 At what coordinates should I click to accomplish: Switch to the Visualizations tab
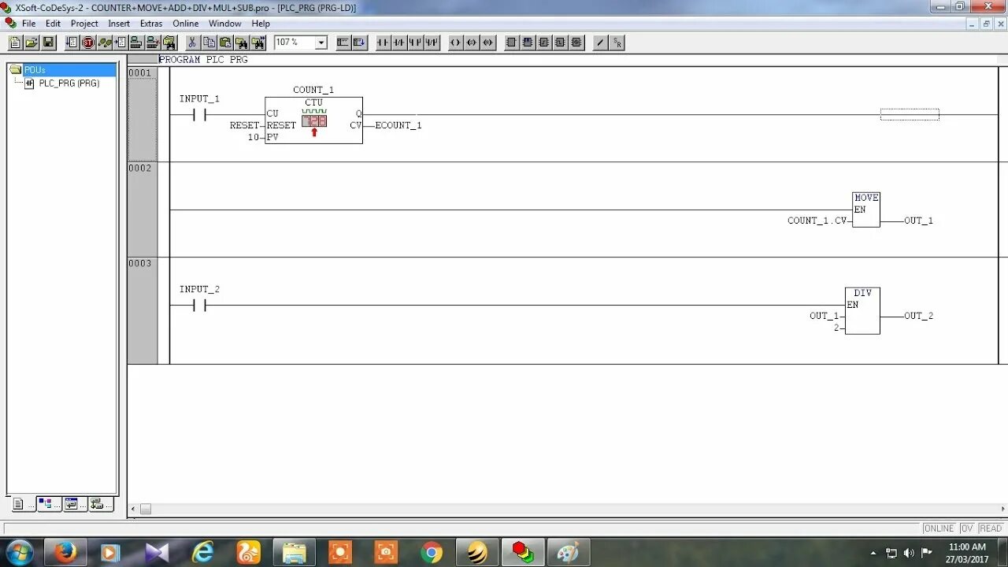tap(75, 504)
